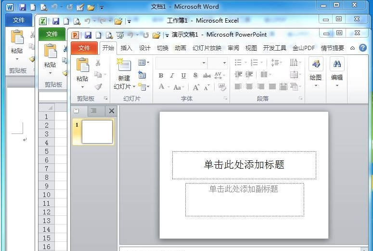
Task: Click the Save icon in Excel title bar
Action: tap(56, 21)
